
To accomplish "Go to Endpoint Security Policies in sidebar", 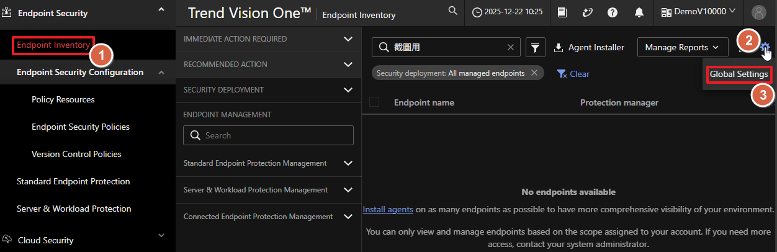I will (x=81, y=127).
